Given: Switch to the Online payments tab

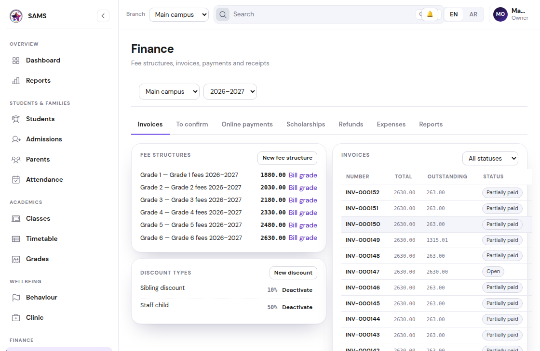Looking at the screenshot, I should [x=247, y=125].
